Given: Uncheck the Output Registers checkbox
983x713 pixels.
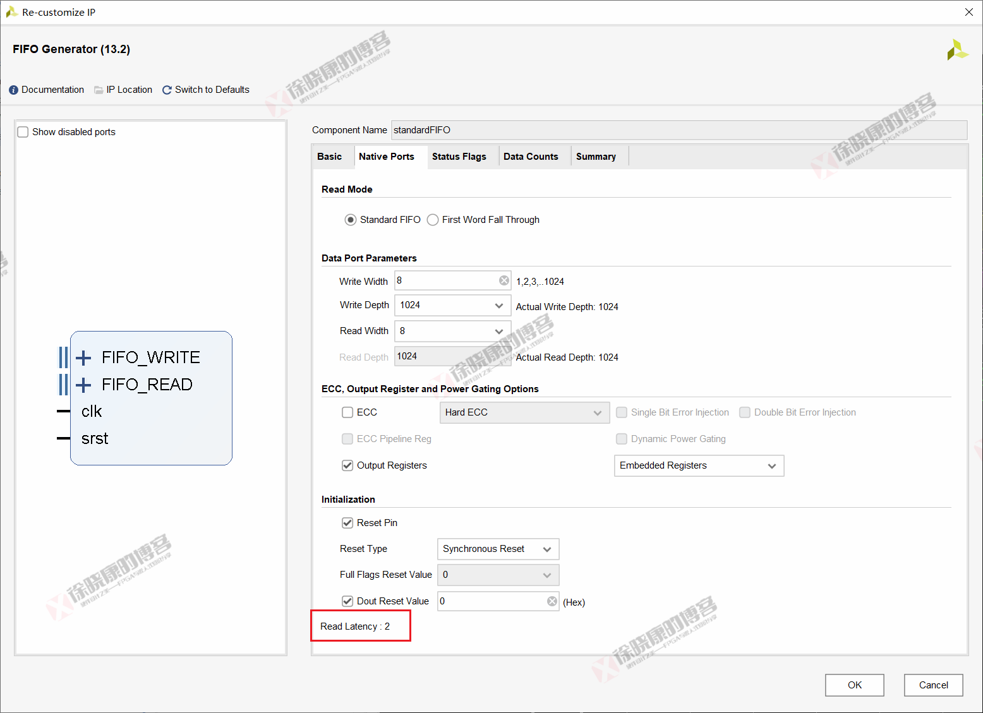Looking at the screenshot, I should [x=347, y=465].
